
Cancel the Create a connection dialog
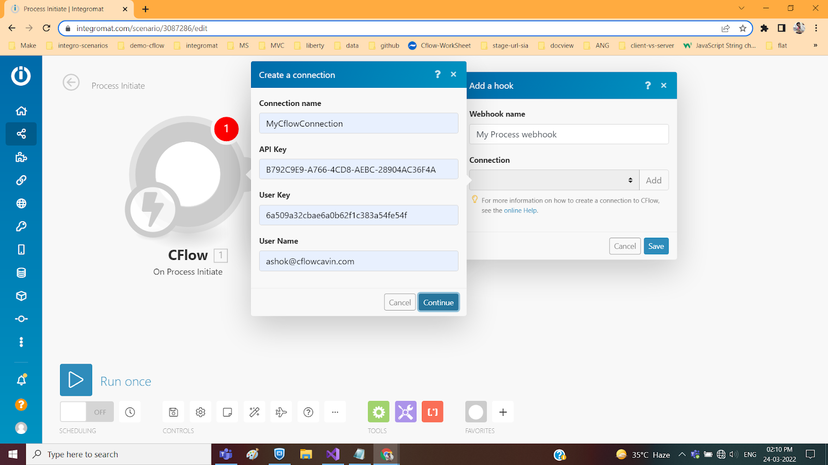tap(400, 302)
